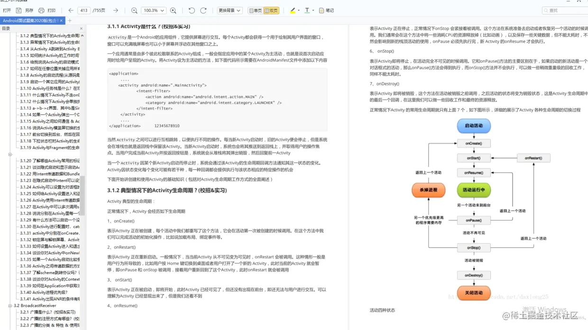This screenshot has width=588, height=330.
Task: Open outline item 3.2.2 广播的注册方式有哪些
Action: tap(50, 319)
